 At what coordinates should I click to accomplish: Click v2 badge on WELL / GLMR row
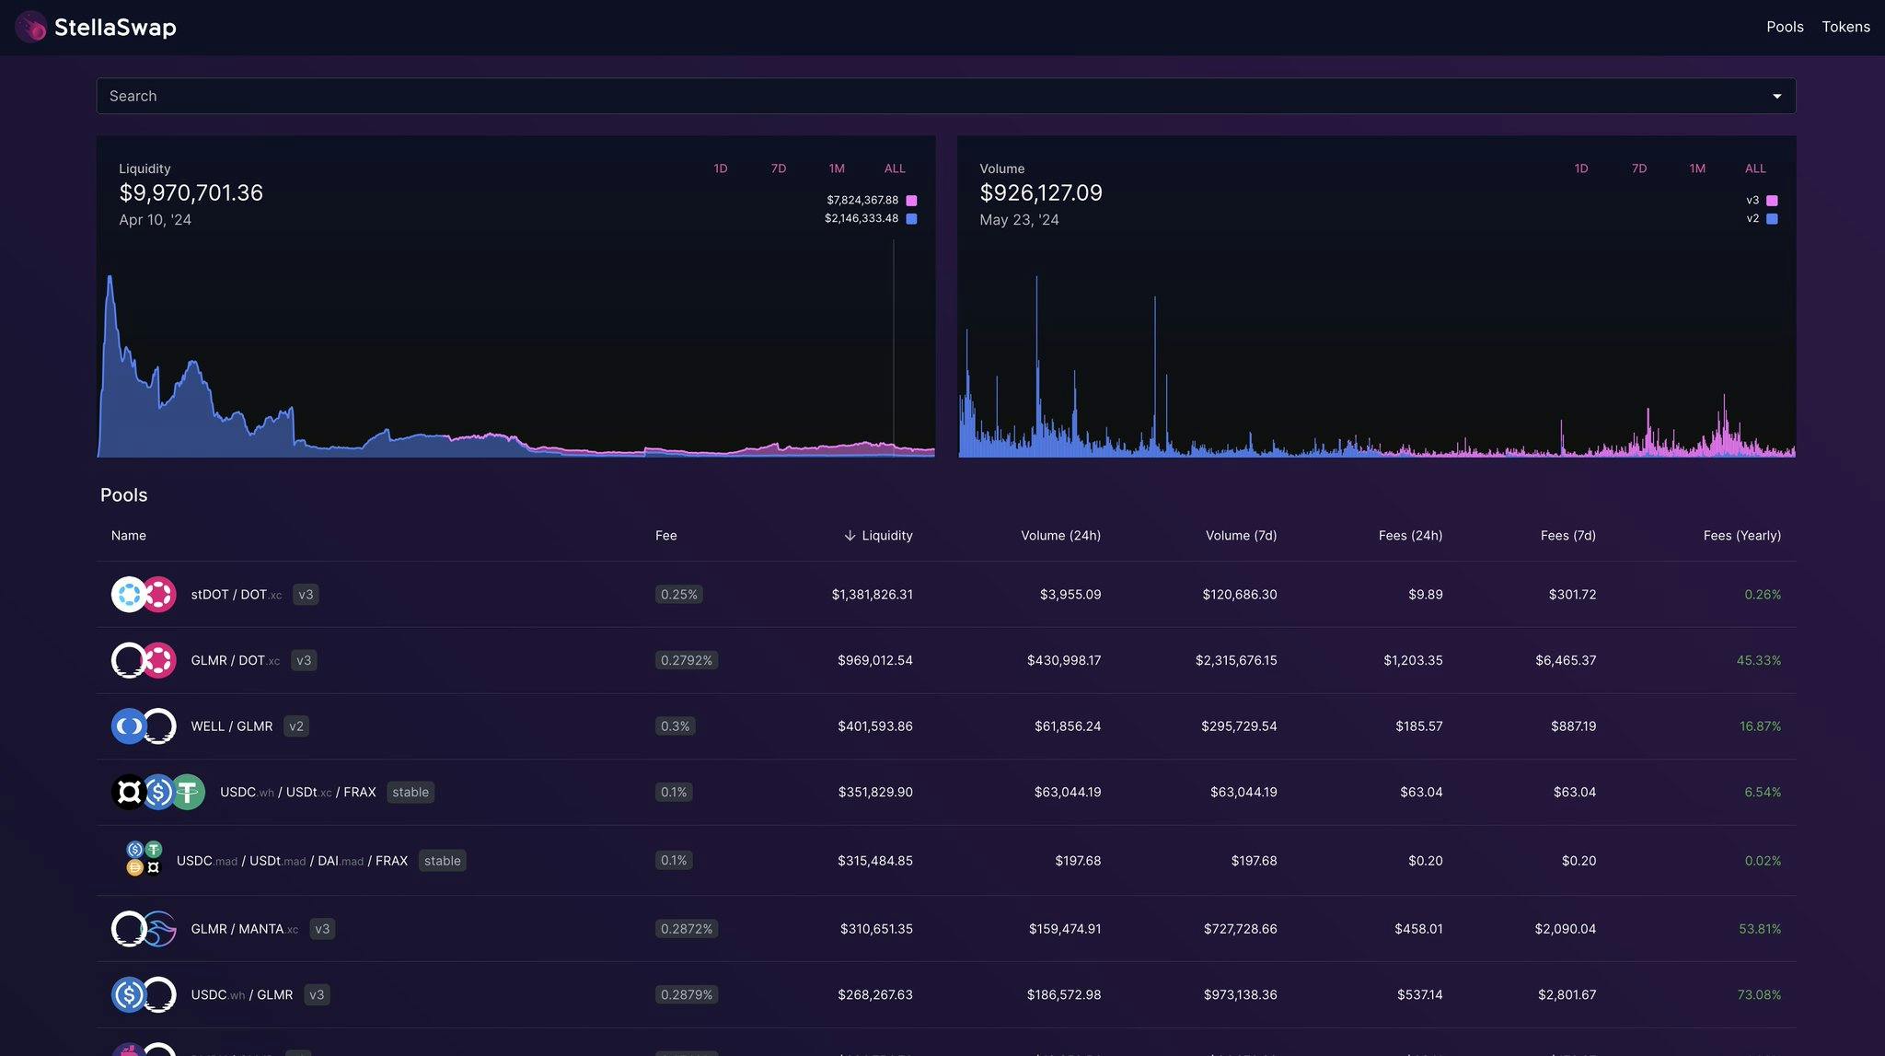(x=296, y=726)
